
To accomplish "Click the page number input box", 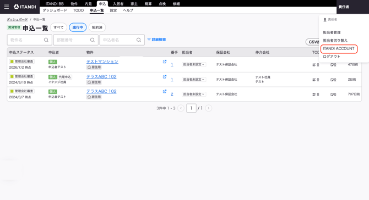I will click(191, 108).
